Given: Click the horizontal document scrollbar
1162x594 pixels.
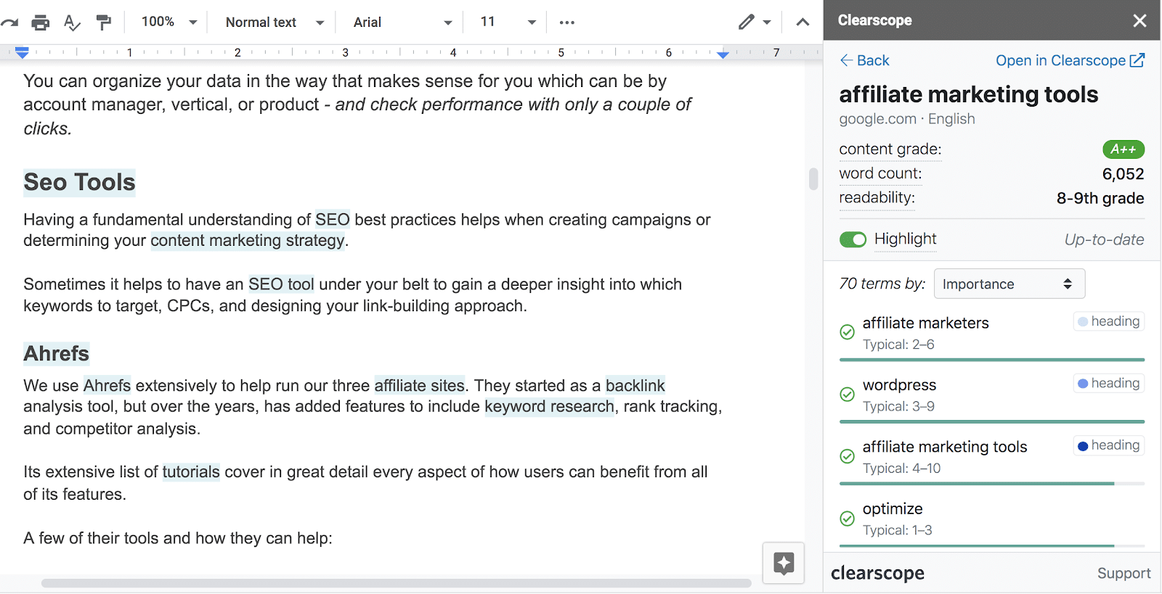Looking at the screenshot, I should pos(396,583).
